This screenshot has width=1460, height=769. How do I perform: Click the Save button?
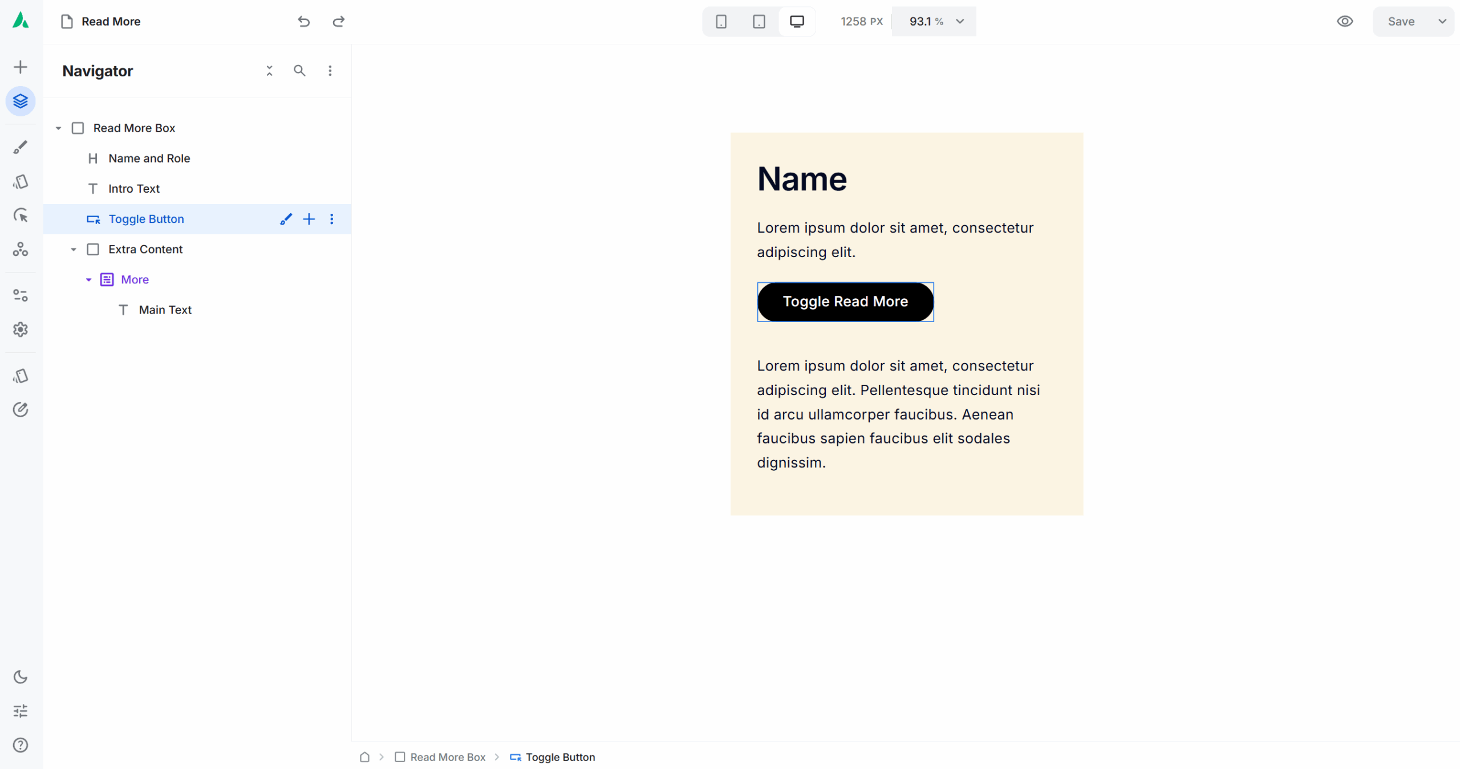(1401, 21)
